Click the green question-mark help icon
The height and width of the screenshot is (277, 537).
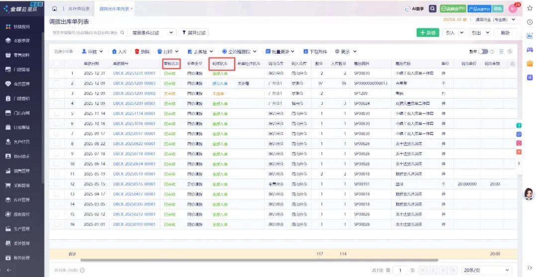(x=519, y=126)
